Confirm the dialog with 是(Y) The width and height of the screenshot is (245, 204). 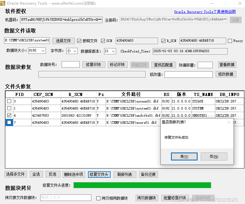(x=184, y=156)
